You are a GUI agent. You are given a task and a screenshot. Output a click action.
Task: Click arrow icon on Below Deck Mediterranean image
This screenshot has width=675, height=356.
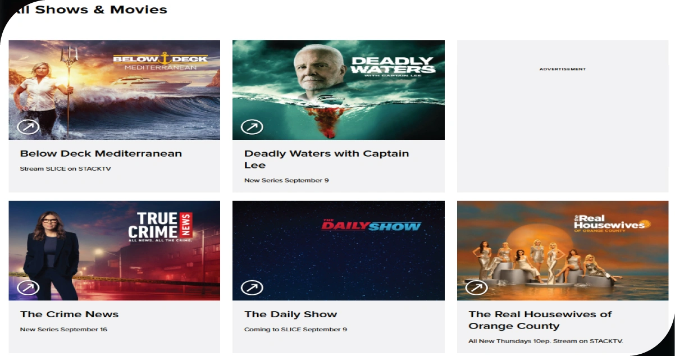coord(28,127)
